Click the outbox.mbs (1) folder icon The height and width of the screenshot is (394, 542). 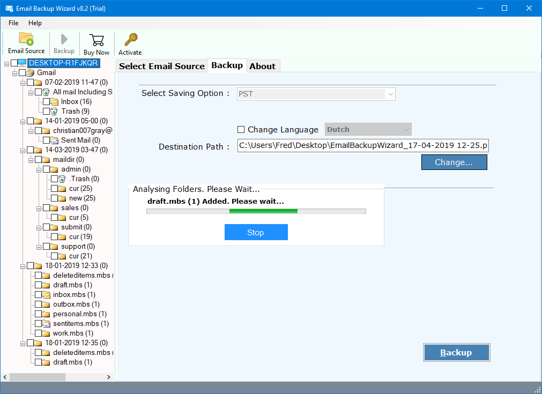pyautogui.click(x=46, y=304)
